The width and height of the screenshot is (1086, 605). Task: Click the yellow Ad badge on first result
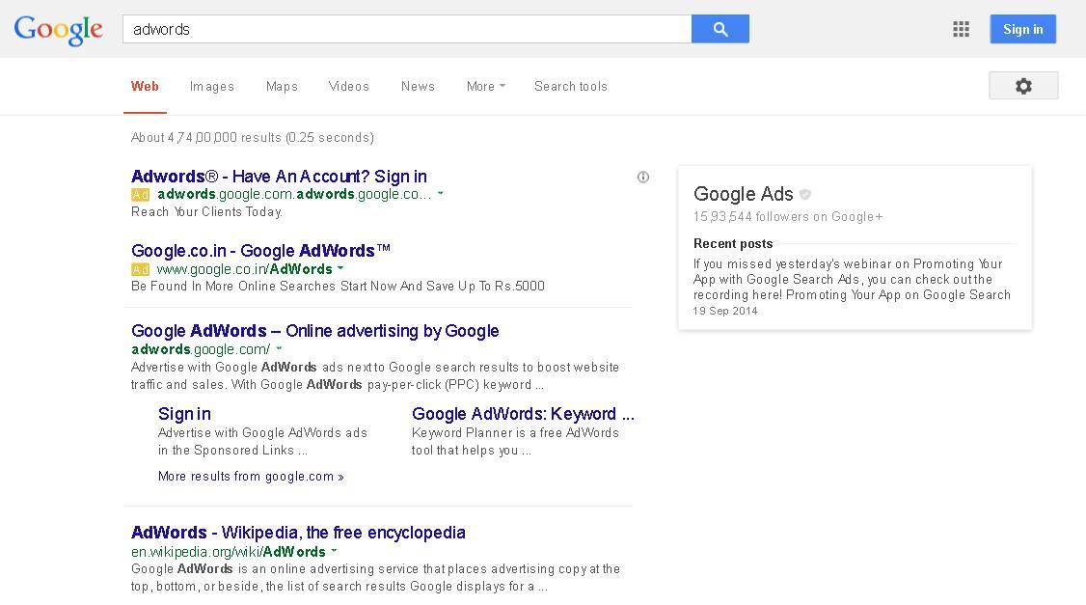click(x=140, y=194)
